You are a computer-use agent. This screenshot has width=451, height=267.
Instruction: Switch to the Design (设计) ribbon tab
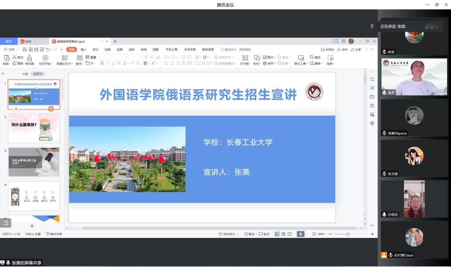95,50
